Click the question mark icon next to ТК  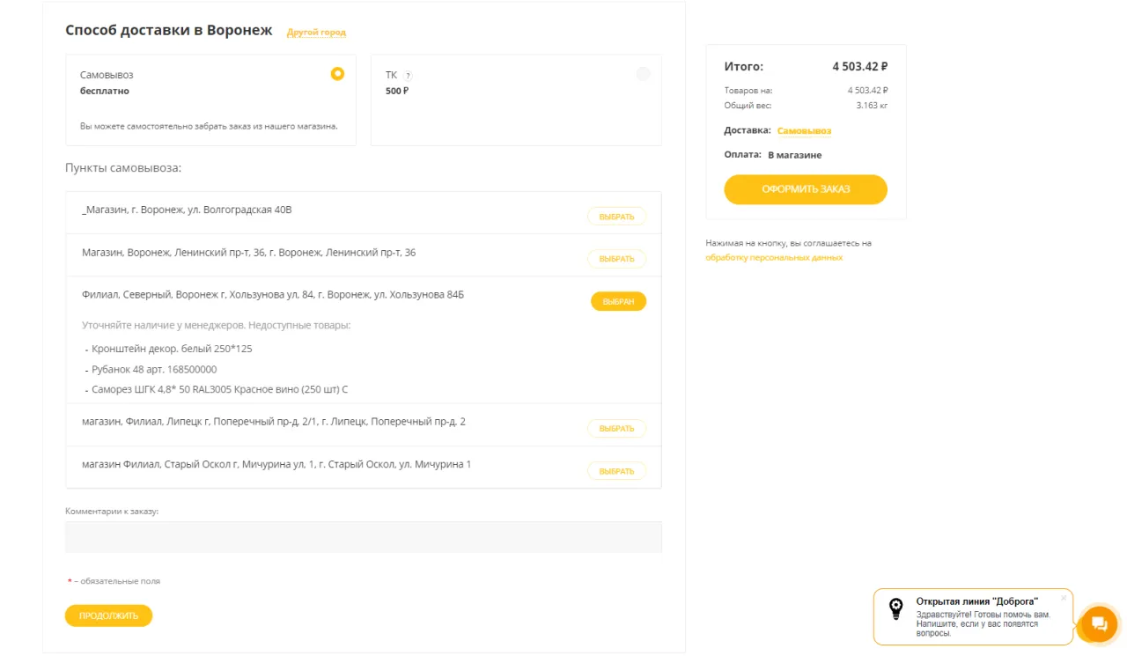point(407,75)
